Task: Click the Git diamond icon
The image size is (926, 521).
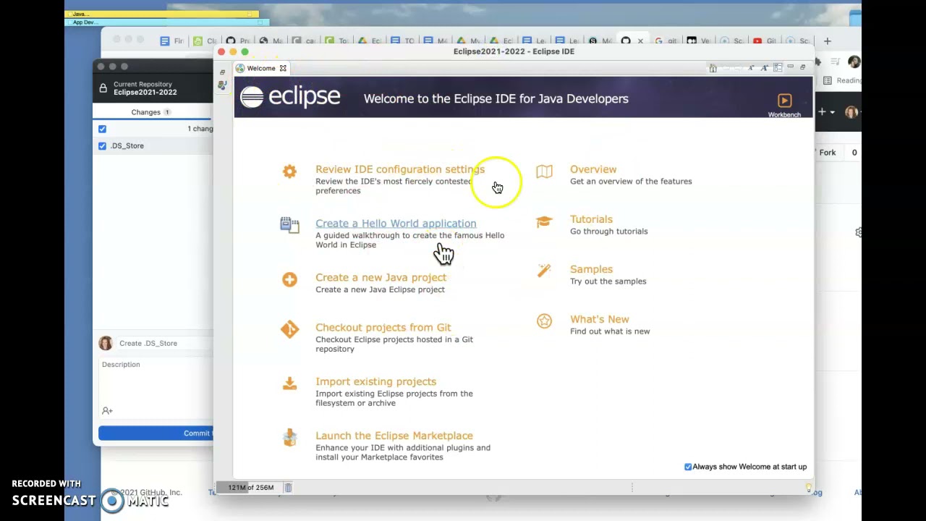Action: click(x=289, y=329)
